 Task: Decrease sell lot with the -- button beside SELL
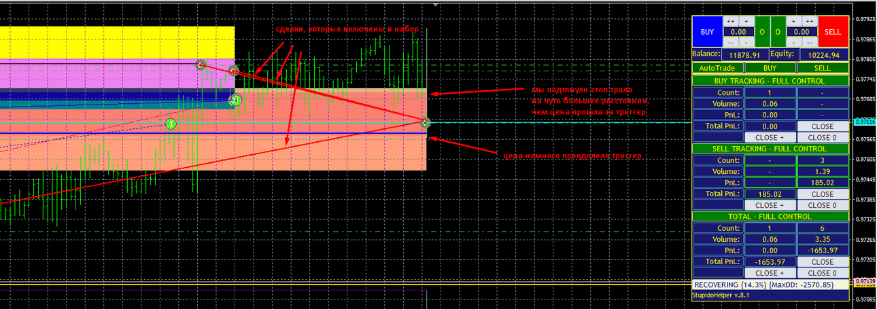pyautogui.click(x=810, y=42)
